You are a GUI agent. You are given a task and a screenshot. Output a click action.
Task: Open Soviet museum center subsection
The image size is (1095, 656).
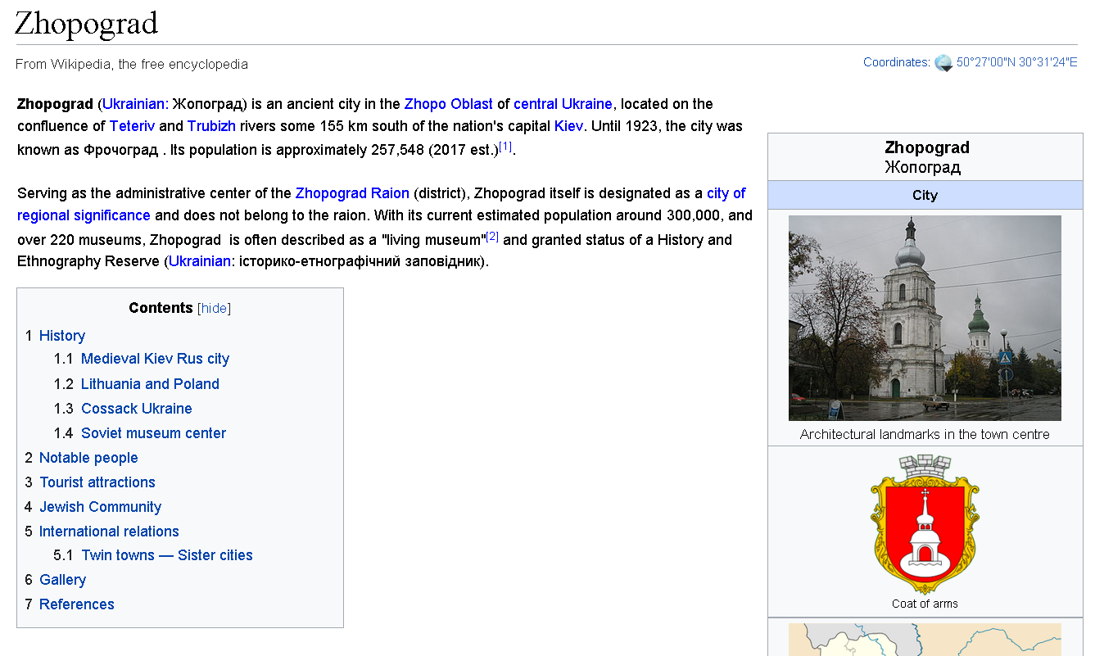pos(153,433)
